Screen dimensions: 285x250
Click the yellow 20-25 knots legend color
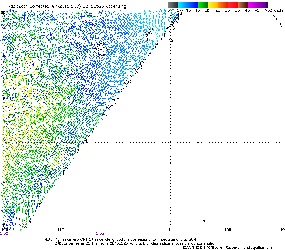(213, 5)
